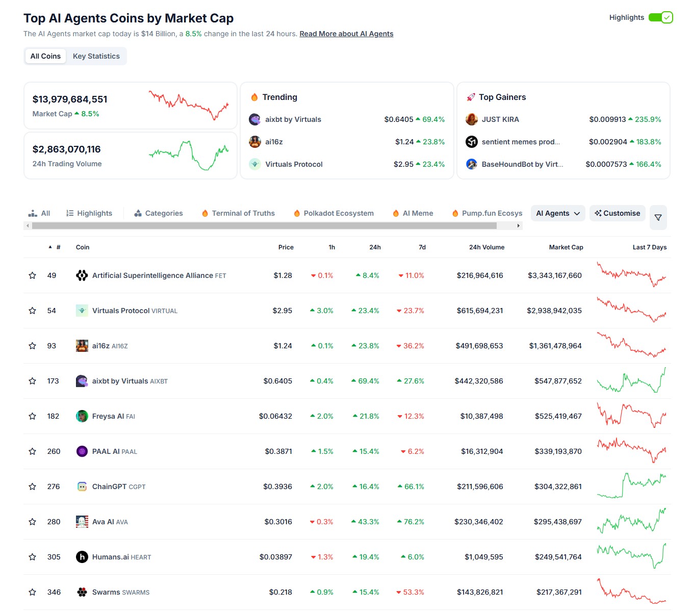Star Artificial Superintelligence Alliance as favorite

tap(33, 275)
